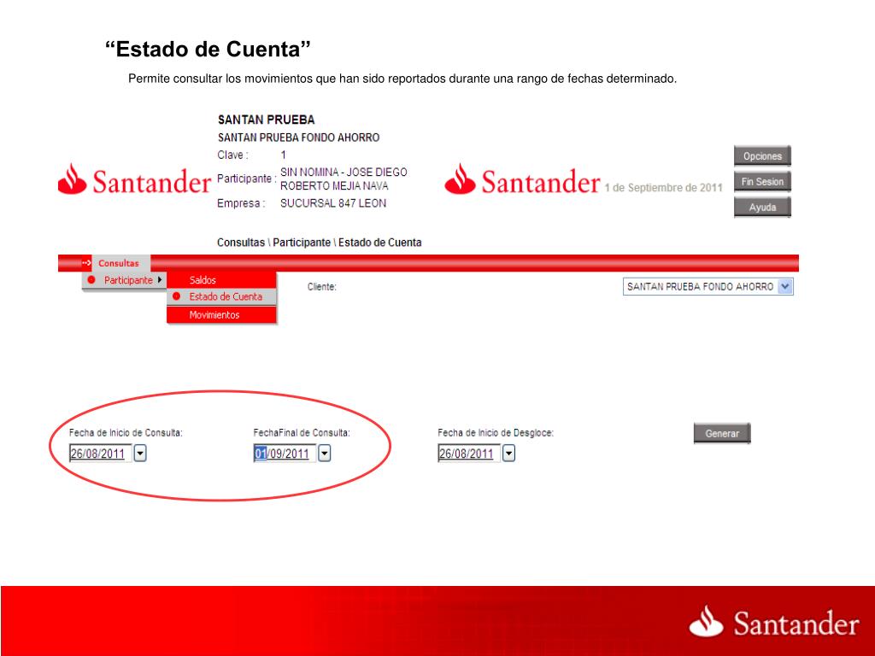Open the Cliente dropdown SANTAN PRUEBA FONDO AHORRO
Screen dimensions: 875x656
(x=708, y=287)
